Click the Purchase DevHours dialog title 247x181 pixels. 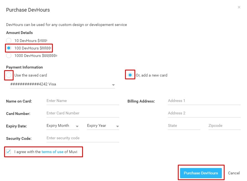click(x=28, y=10)
